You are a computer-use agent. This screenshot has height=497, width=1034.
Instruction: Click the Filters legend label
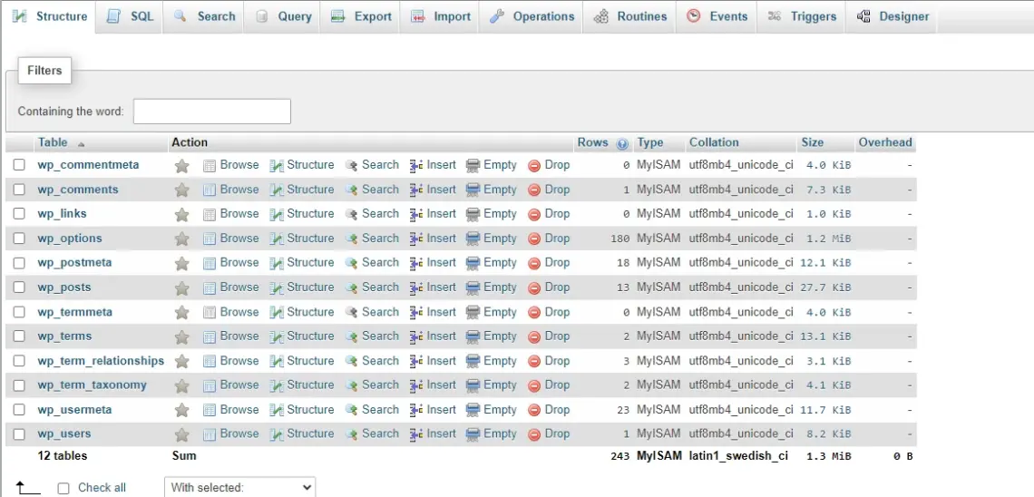pos(44,71)
